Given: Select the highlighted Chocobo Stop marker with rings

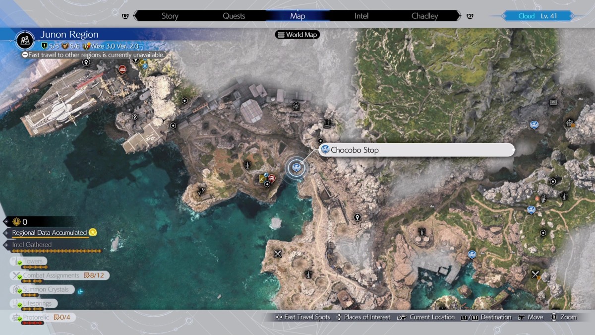Looking at the screenshot, I should coord(297,167).
